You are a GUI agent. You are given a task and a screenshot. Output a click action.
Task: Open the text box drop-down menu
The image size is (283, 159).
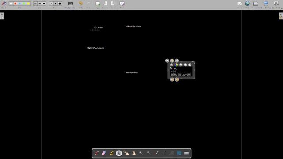point(177,61)
